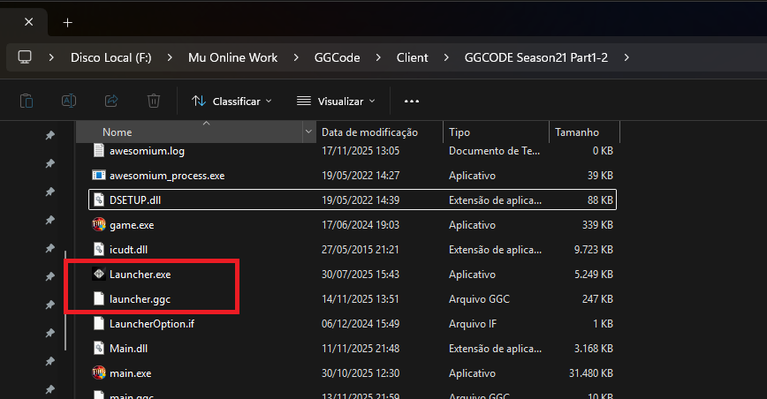
Task: Click the date 27/05/2015 21:21
Action: pyautogui.click(x=360, y=250)
